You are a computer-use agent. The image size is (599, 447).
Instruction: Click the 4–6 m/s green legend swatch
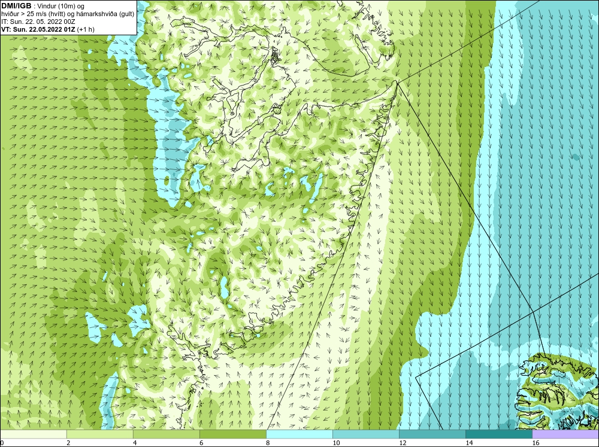(x=167, y=434)
